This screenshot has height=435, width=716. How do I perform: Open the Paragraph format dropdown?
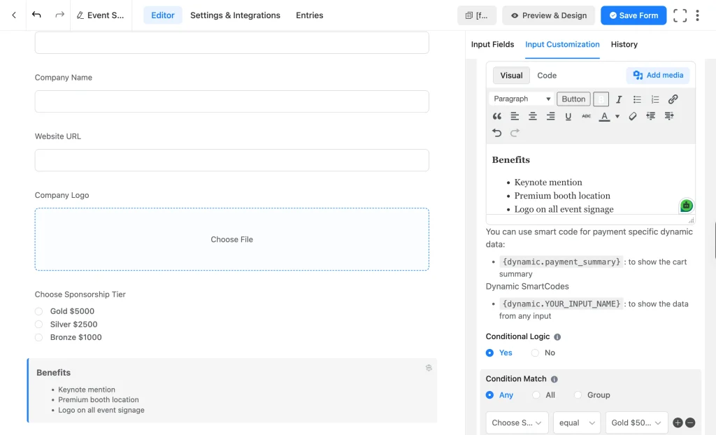522,99
